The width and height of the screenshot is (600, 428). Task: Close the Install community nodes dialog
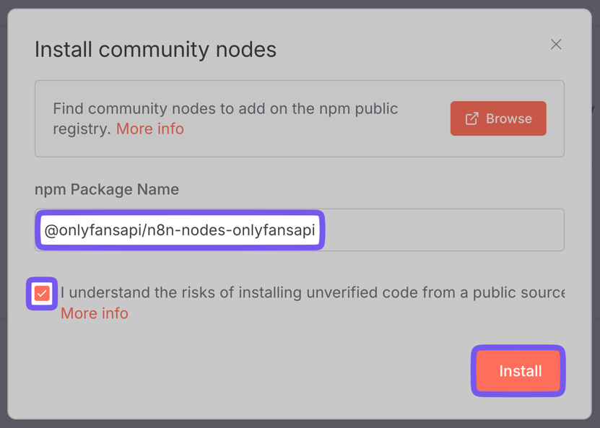point(556,45)
